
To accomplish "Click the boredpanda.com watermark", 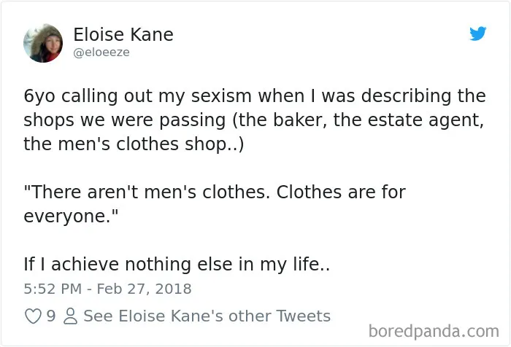I will pos(434,332).
